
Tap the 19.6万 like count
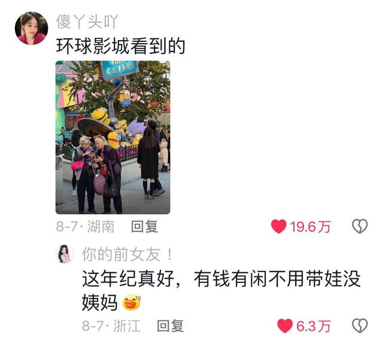[x=310, y=227]
